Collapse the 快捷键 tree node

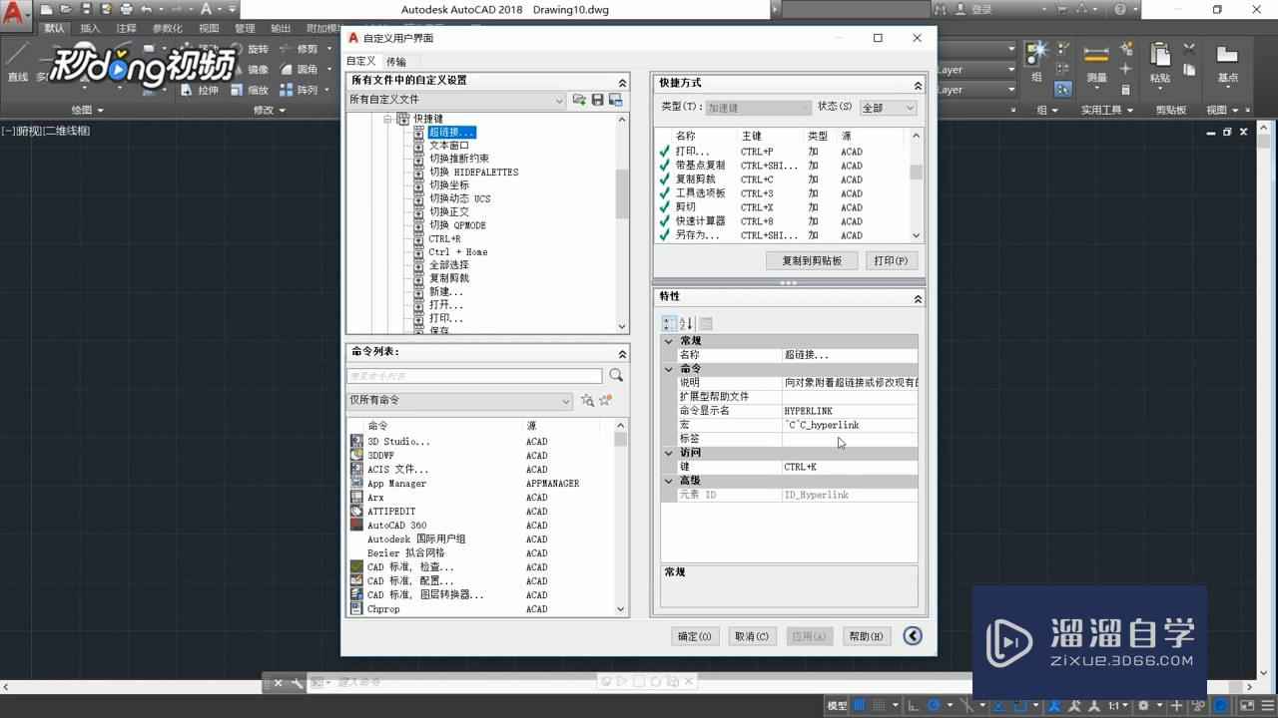388,119
